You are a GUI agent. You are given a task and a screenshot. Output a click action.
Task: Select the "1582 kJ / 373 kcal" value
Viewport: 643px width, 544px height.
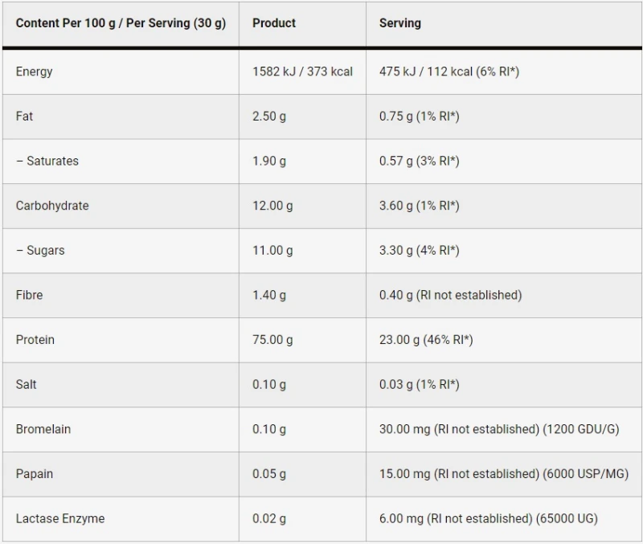(x=302, y=72)
